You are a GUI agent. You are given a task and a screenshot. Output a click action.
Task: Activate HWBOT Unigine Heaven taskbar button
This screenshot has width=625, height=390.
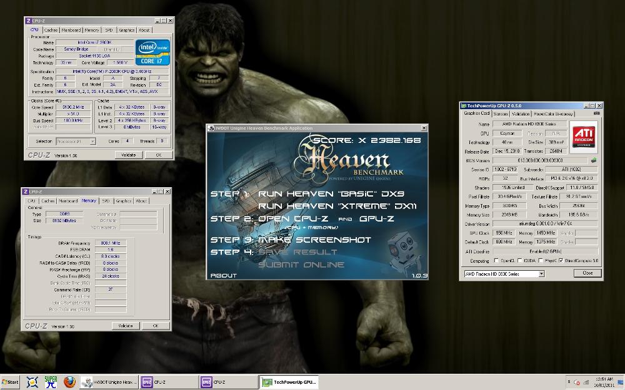109,382
